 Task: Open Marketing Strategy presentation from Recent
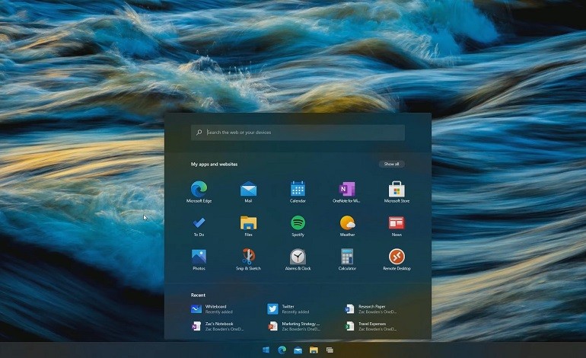click(x=294, y=326)
